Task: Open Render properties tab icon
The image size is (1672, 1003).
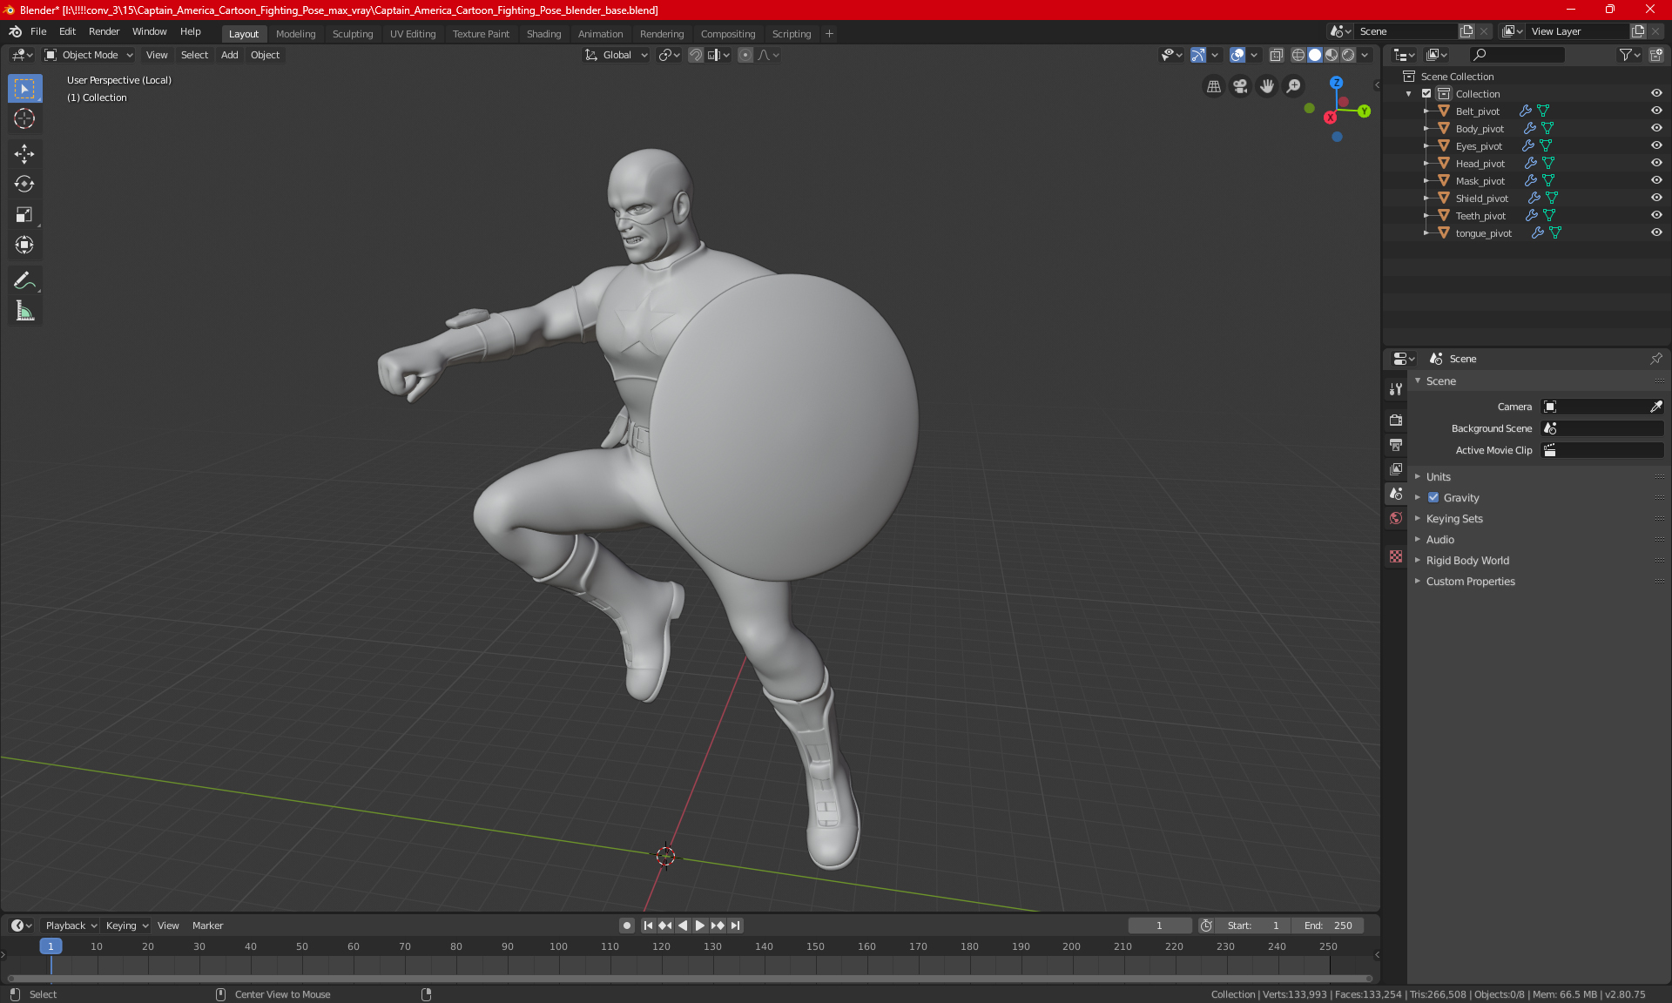Action: [1396, 420]
